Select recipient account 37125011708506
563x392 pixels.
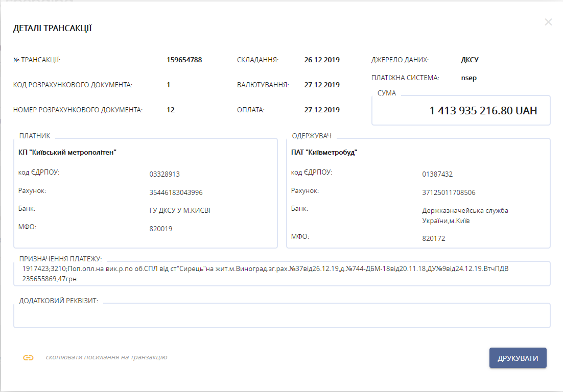(x=449, y=192)
